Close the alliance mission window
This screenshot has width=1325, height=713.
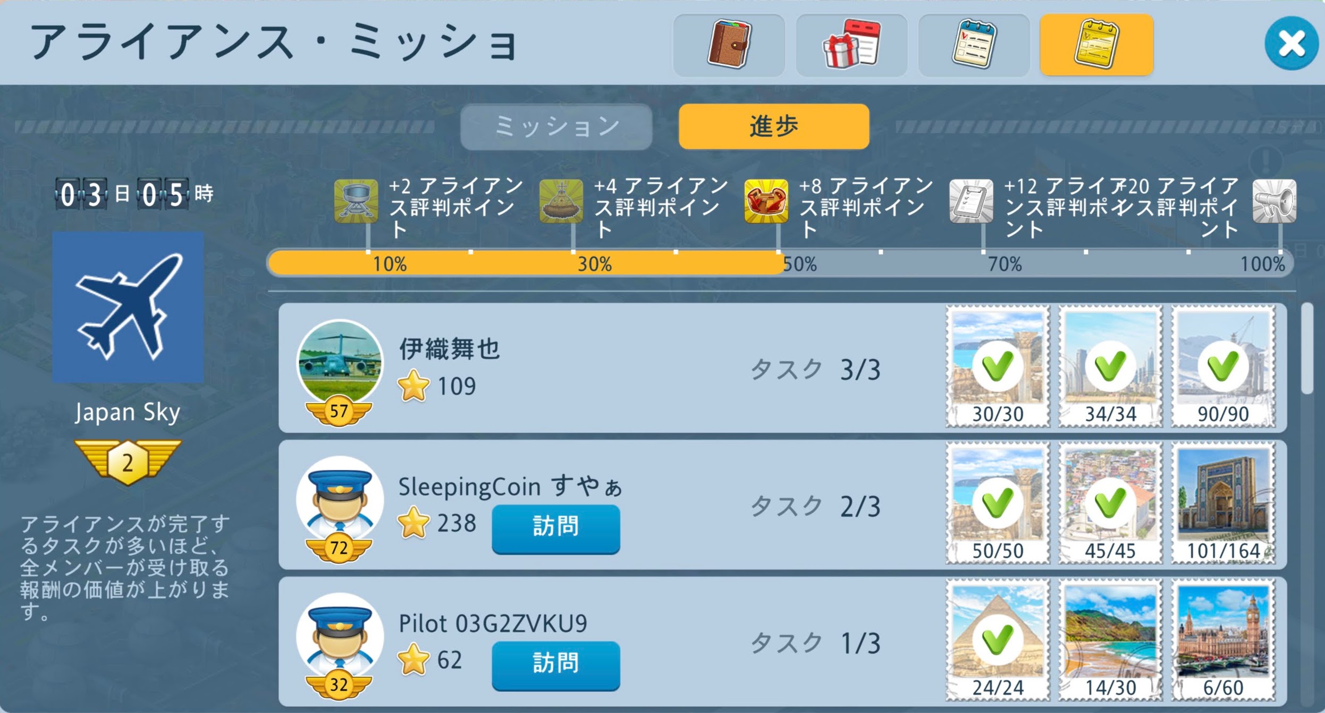point(1291,44)
